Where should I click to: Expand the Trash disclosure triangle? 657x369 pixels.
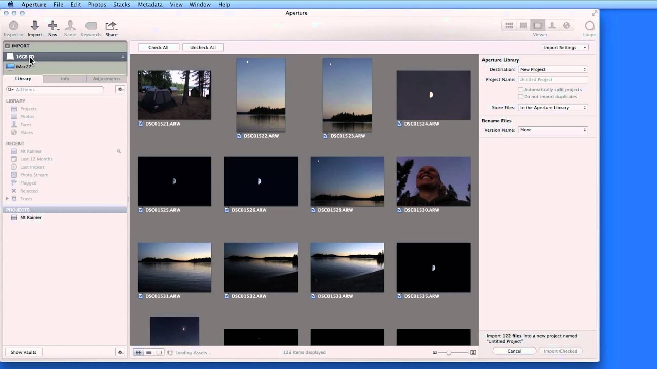tap(7, 198)
